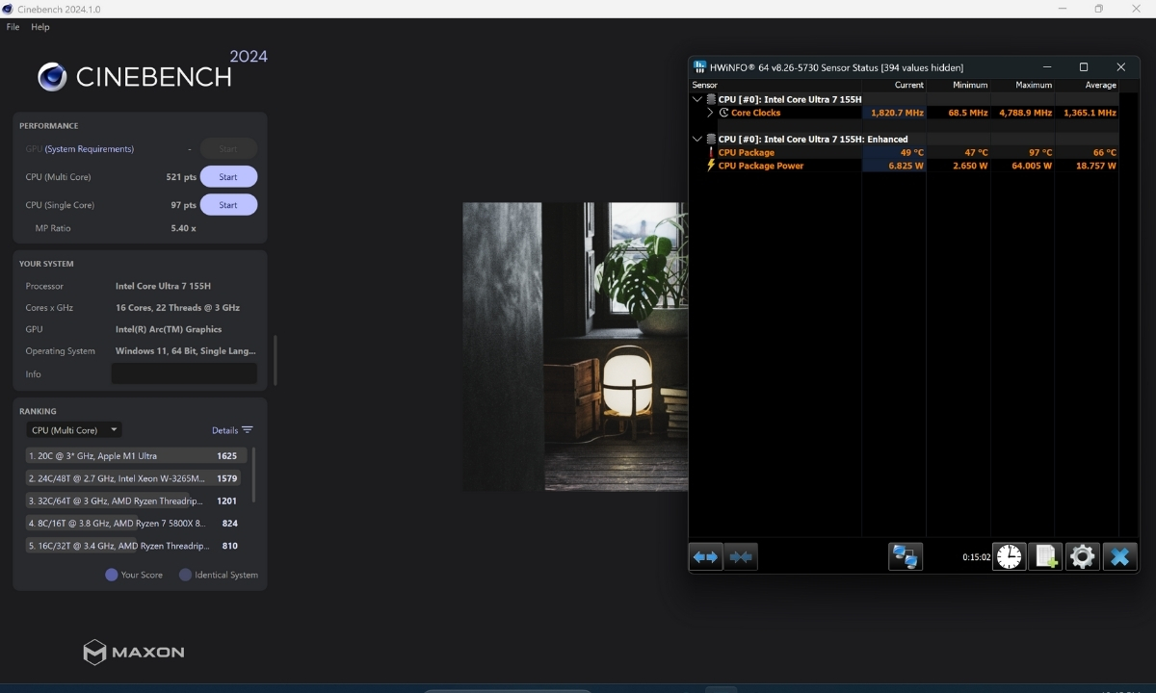1156x693 pixels.
Task: Click the HWiNFO elapsed time 0:15:02
Action: coord(976,557)
